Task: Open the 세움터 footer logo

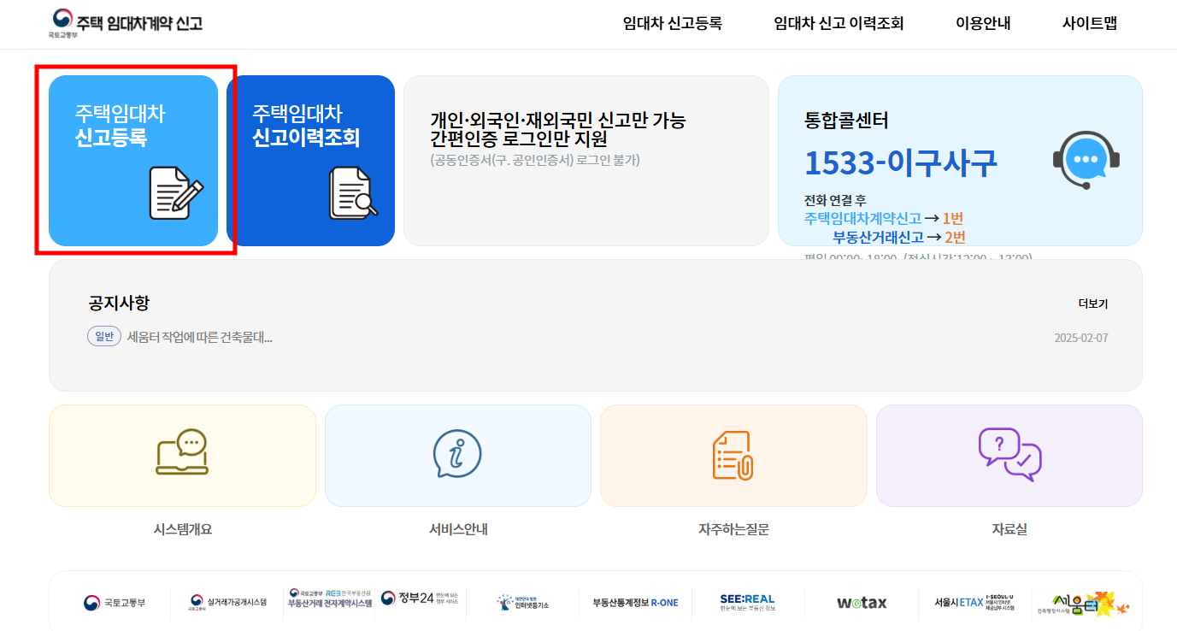Action: pyautogui.click(x=1084, y=604)
